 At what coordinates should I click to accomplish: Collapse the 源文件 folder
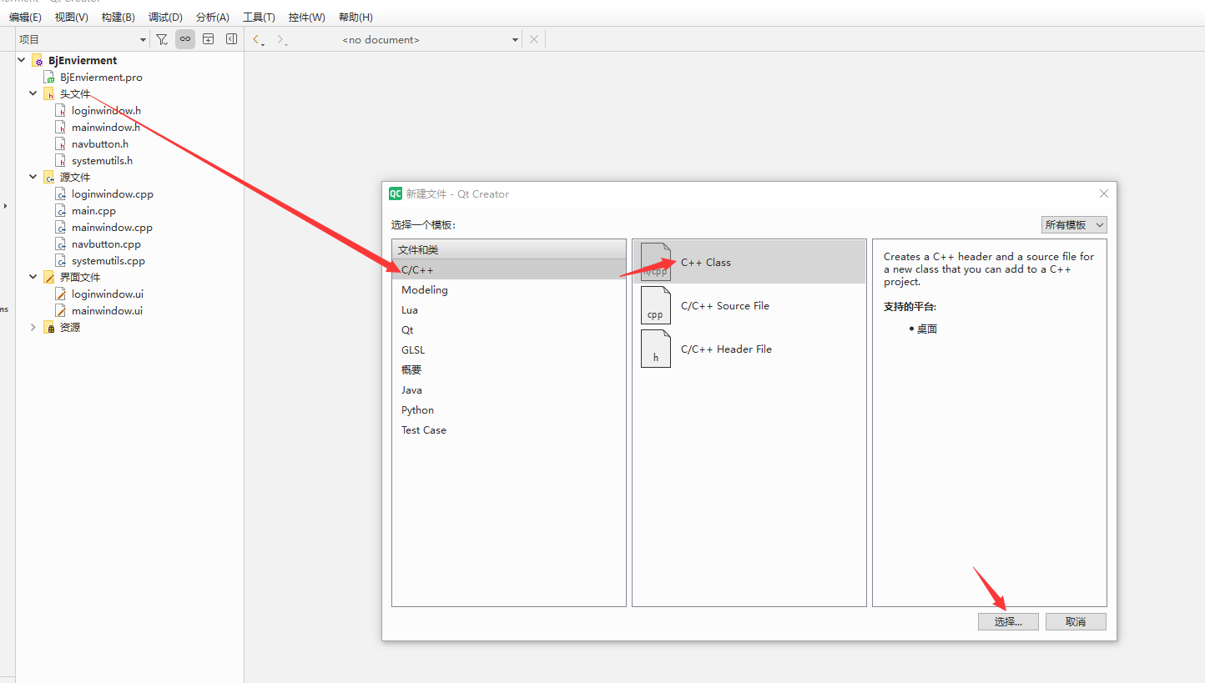click(33, 177)
